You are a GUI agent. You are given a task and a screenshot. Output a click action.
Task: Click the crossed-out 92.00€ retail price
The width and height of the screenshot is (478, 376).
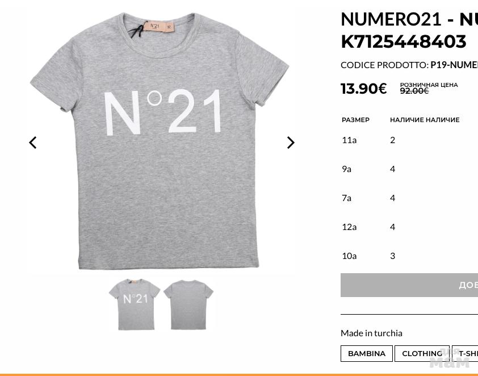point(414,91)
